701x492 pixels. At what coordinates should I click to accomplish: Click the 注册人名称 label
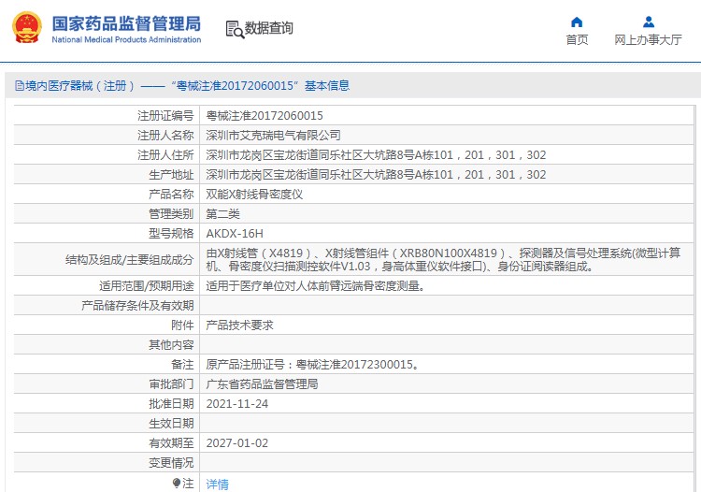(165, 135)
